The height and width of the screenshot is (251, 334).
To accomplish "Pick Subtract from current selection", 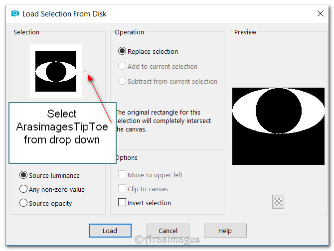I will (x=122, y=81).
